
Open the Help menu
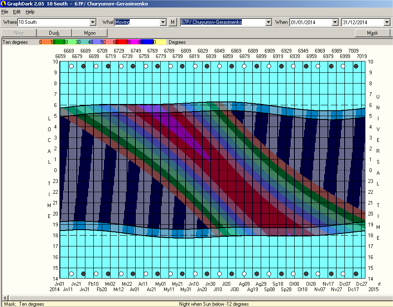[x=30, y=12]
